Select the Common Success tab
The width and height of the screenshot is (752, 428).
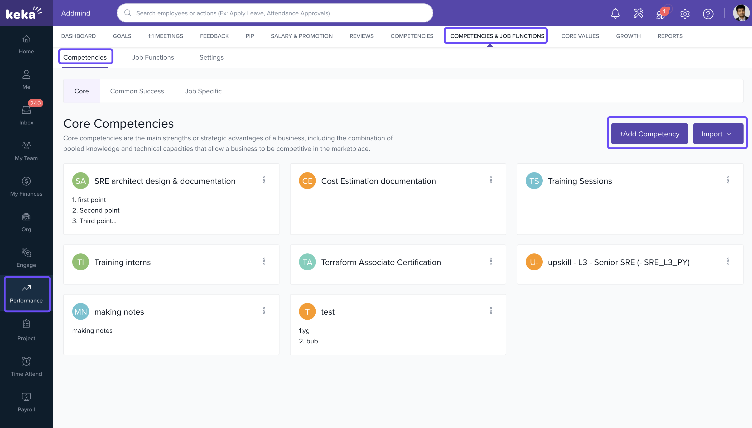tap(137, 91)
